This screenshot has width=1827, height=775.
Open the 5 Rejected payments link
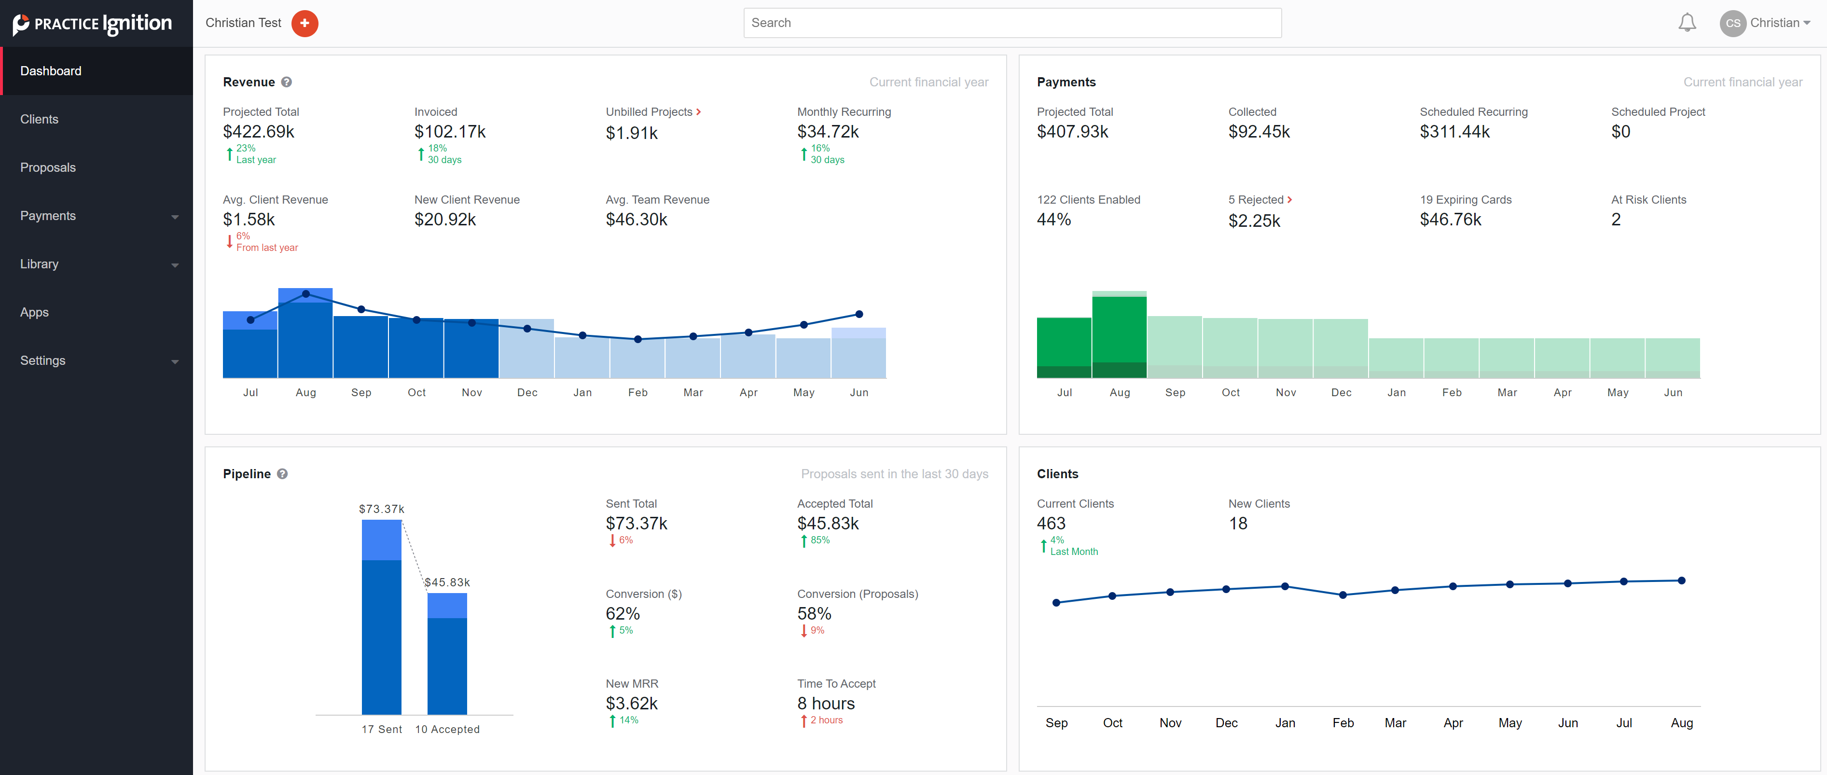point(1255,200)
